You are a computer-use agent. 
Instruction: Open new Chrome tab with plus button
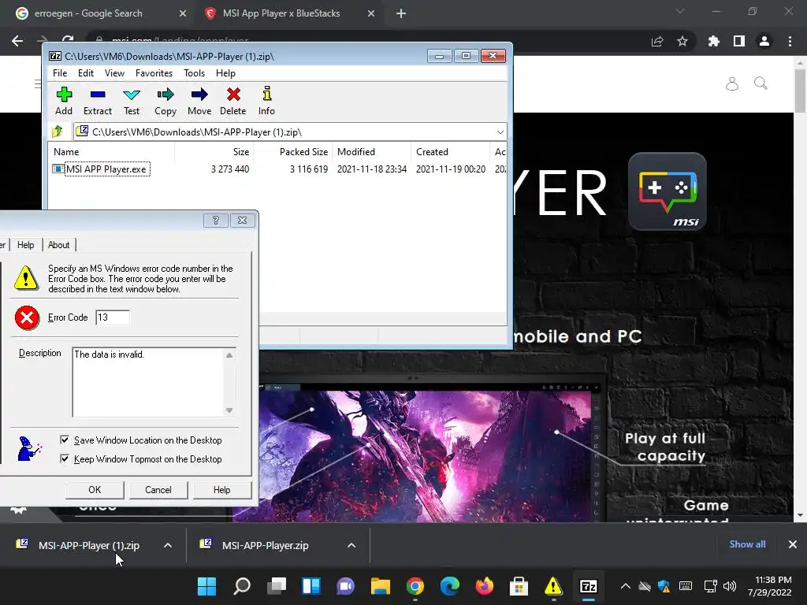[x=401, y=13]
